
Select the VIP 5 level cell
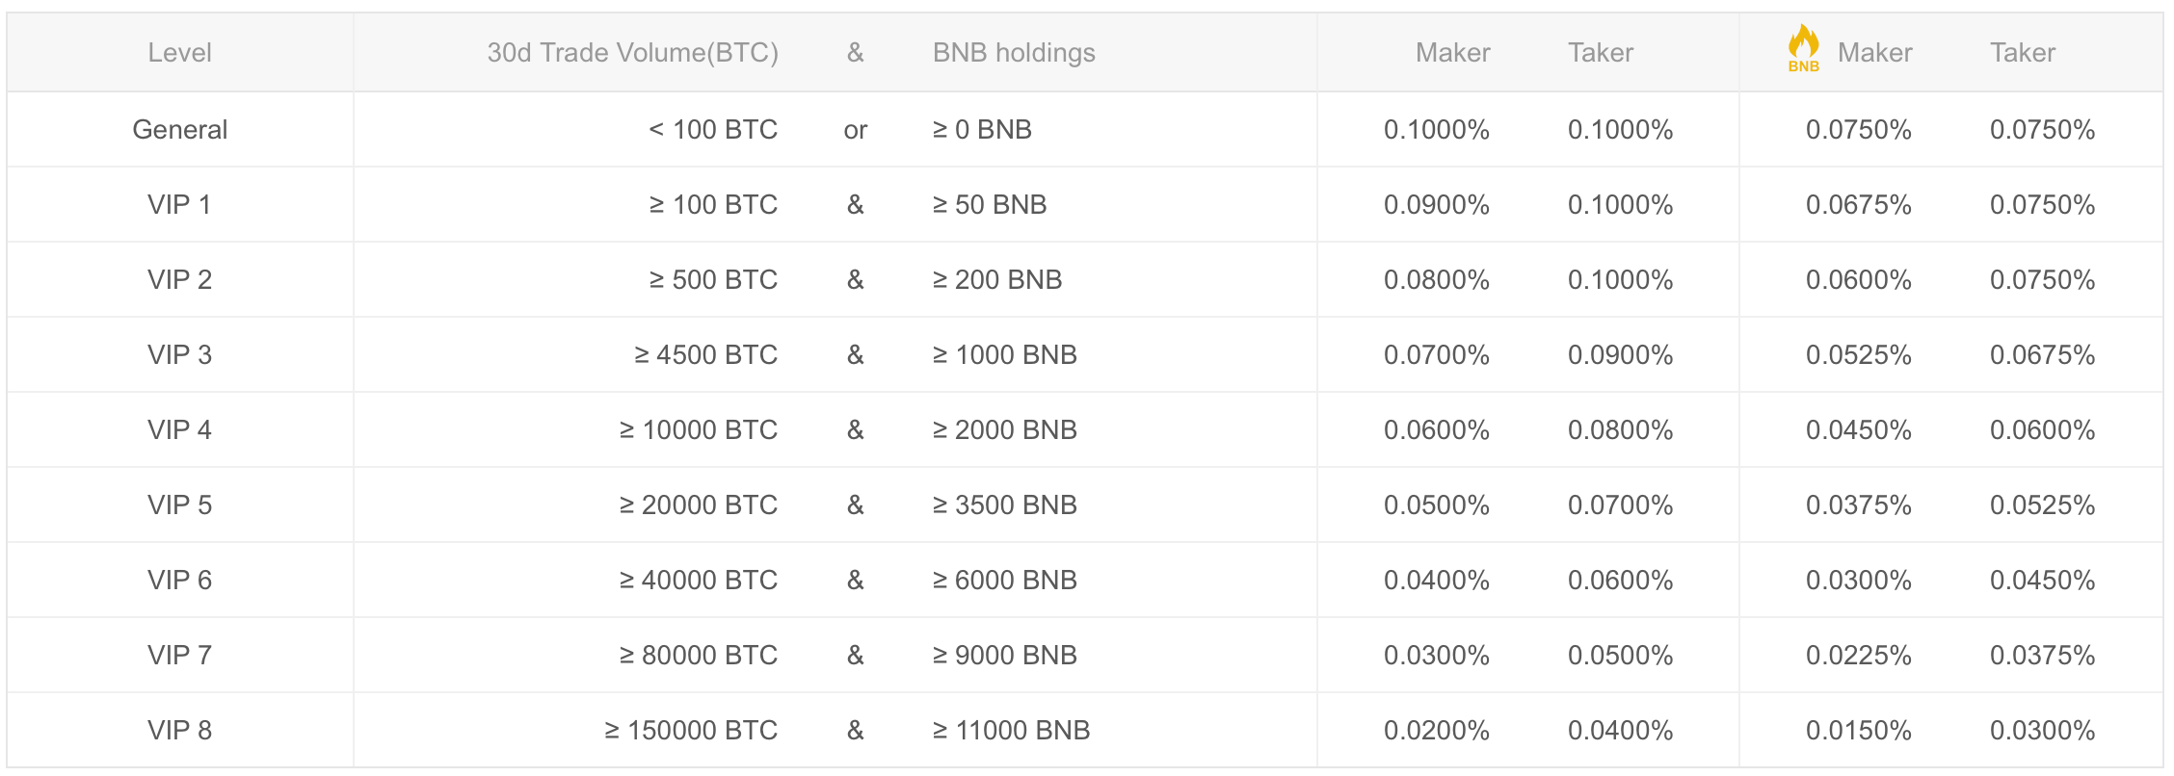pos(179,505)
